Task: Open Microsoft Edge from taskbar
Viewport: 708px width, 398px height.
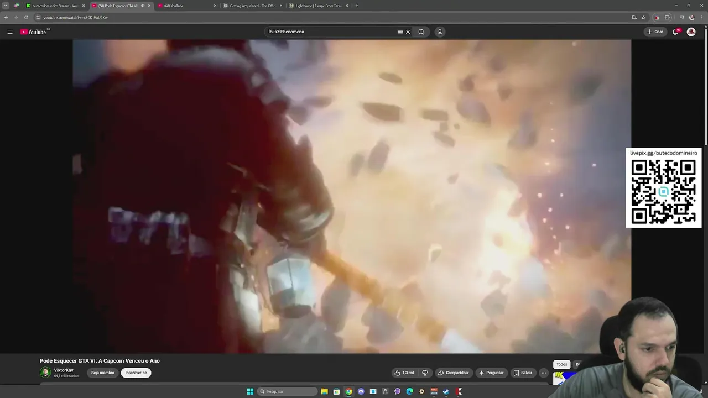Action: tap(409, 391)
